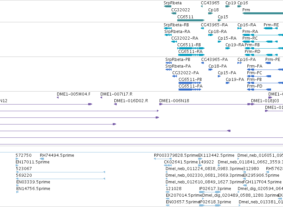Select the DME1-016D02.R clone end
Viewport: 283px width, 207px height.
click(x=115, y=104)
